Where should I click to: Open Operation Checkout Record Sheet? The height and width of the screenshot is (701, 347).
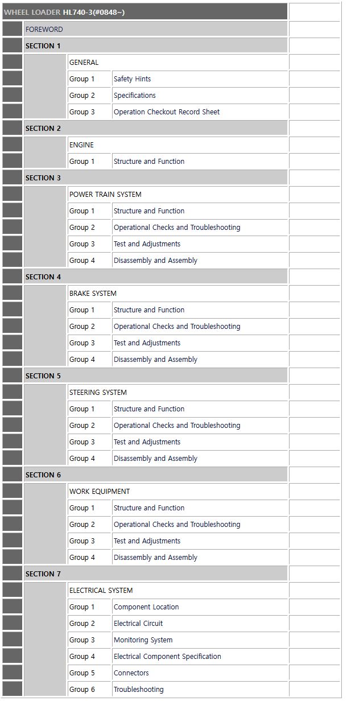[167, 112]
